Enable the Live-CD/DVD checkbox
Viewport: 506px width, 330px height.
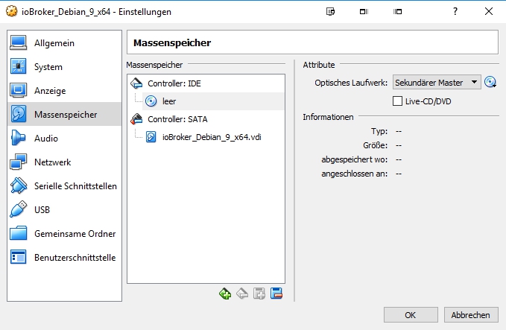click(398, 101)
